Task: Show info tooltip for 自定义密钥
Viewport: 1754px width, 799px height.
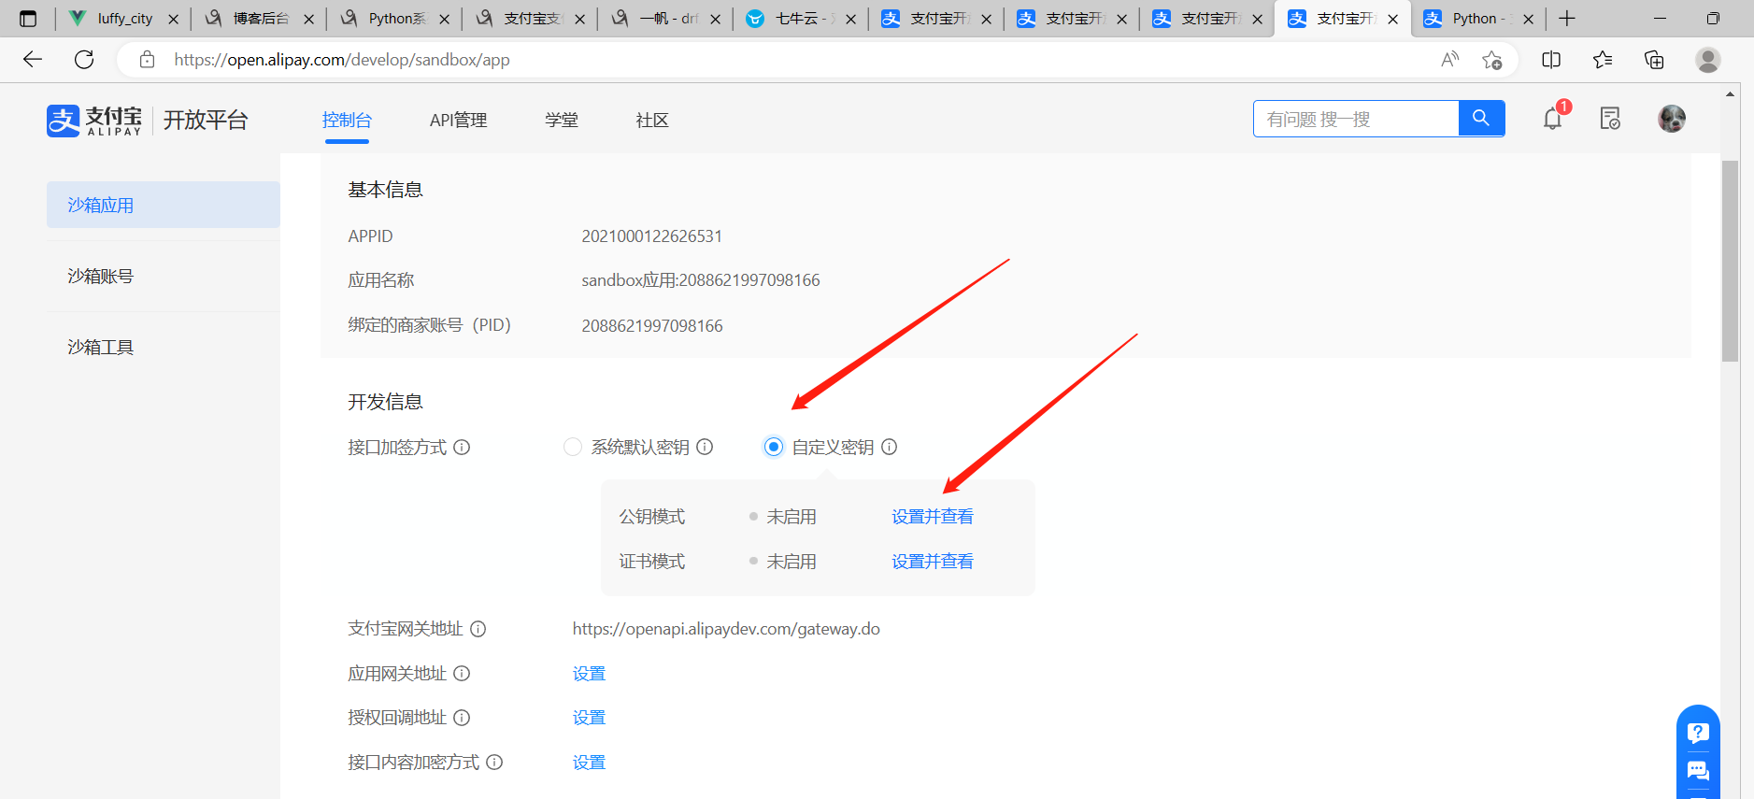Action: (x=890, y=448)
